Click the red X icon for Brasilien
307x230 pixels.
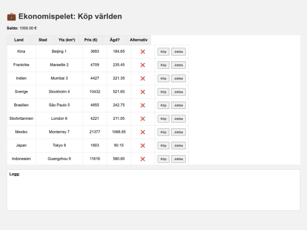point(143,105)
